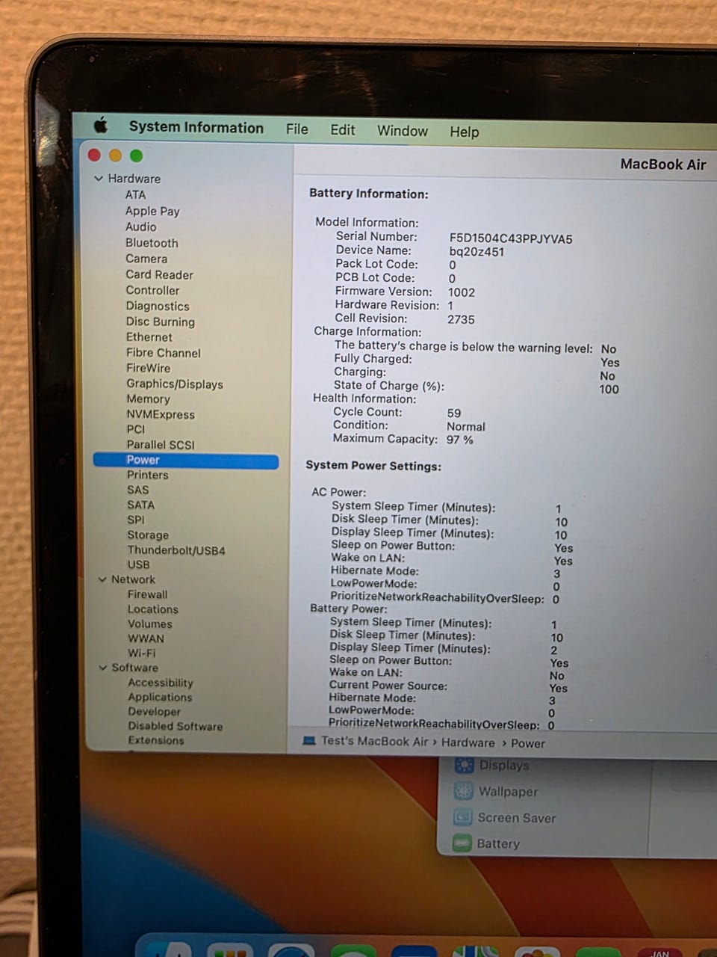Open the Help menu
717x957 pixels.
(464, 132)
